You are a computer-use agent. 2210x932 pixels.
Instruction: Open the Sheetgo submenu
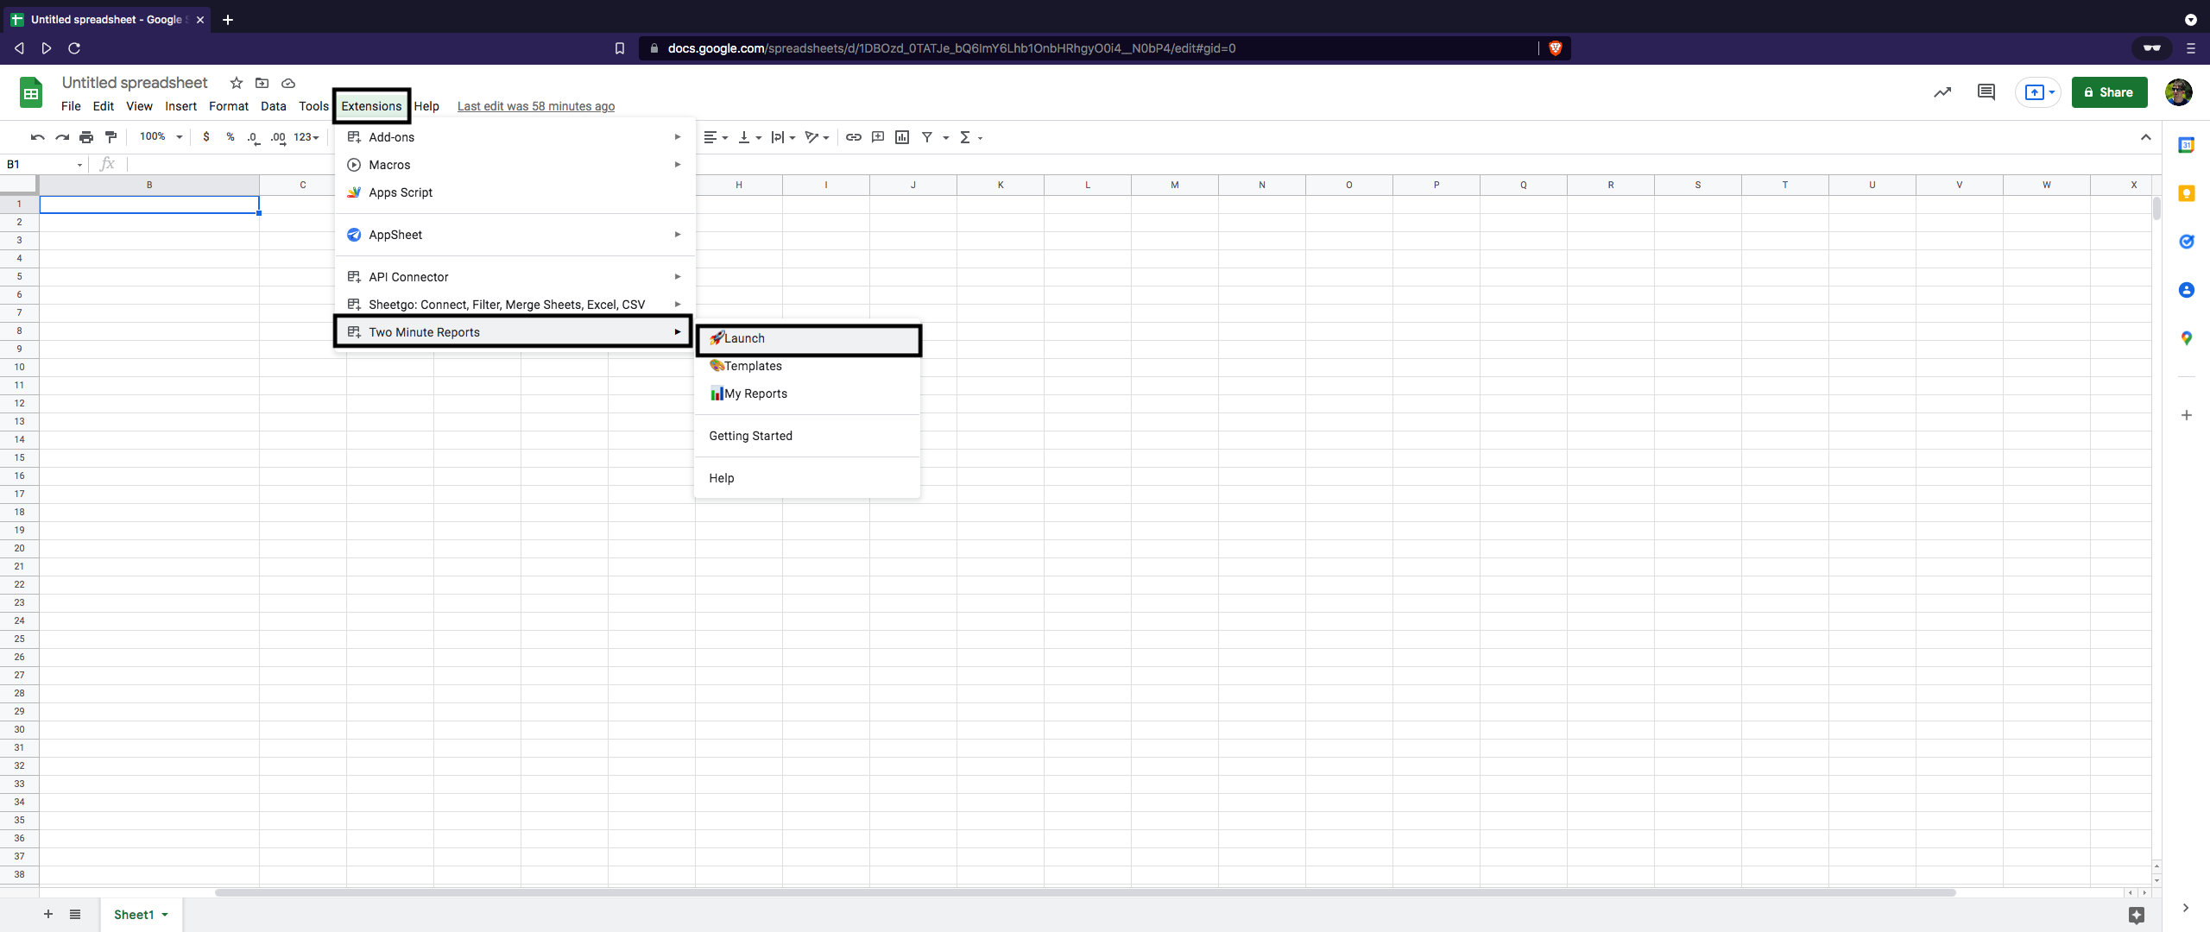coord(515,305)
